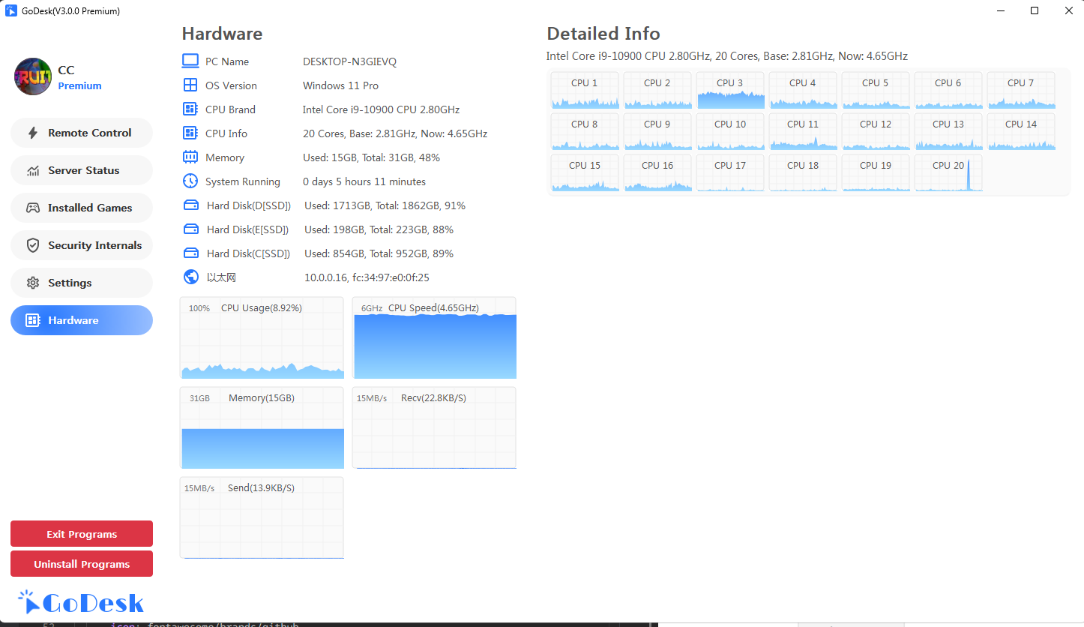
Task: Select the CPU Speed graph
Action: 434,338
